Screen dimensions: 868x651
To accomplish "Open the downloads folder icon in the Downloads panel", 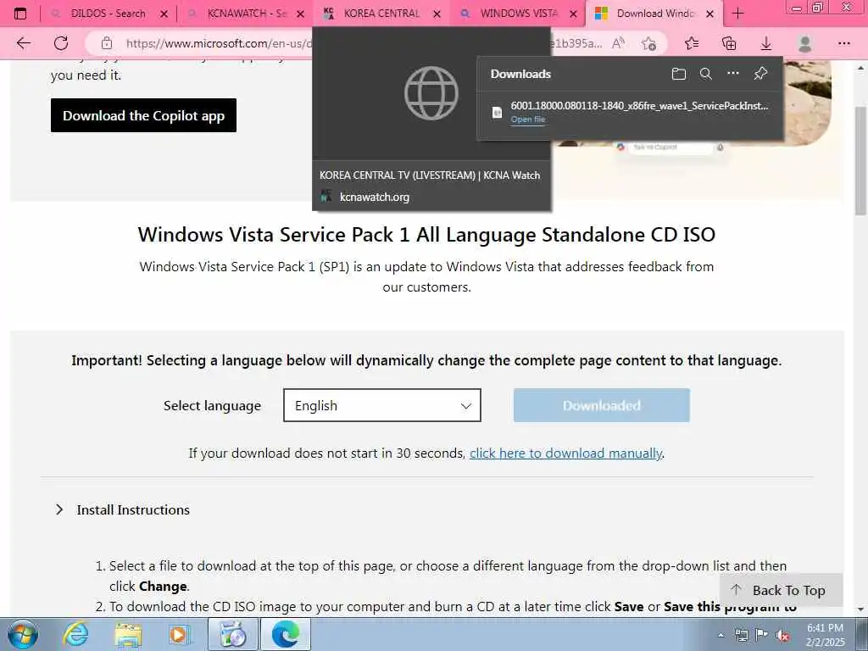I will pos(679,74).
